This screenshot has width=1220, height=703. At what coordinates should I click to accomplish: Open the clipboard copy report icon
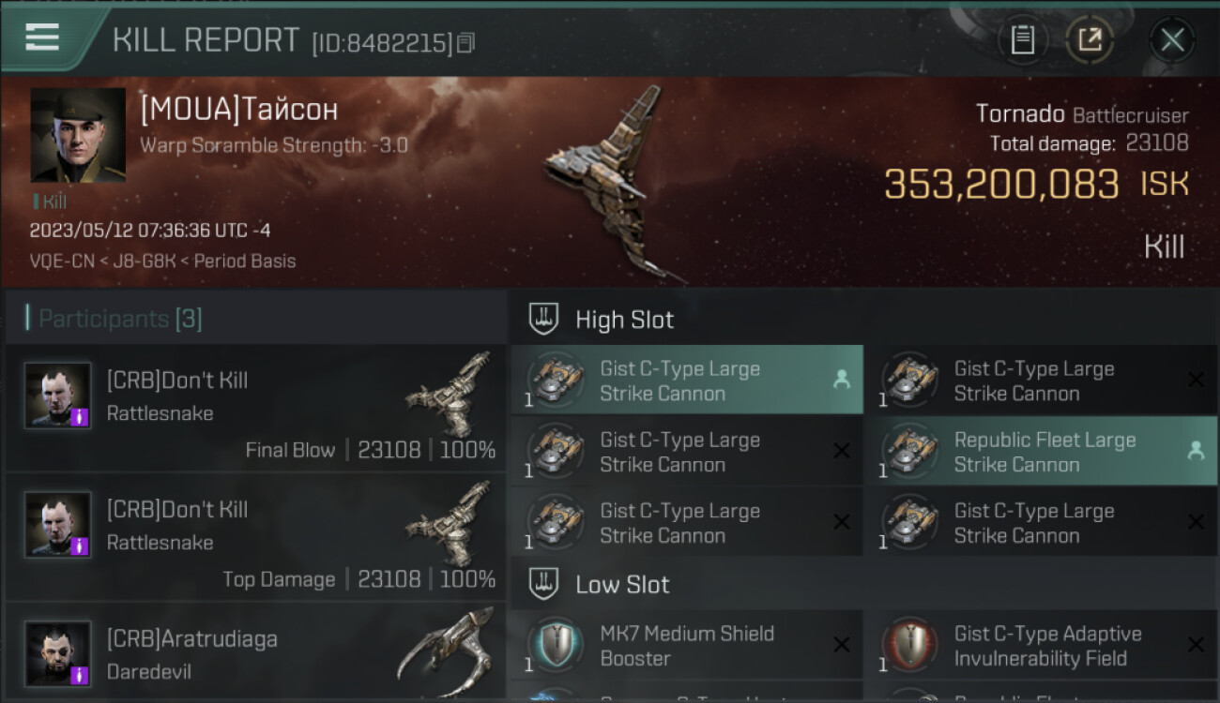click(x=1022, y=40)
